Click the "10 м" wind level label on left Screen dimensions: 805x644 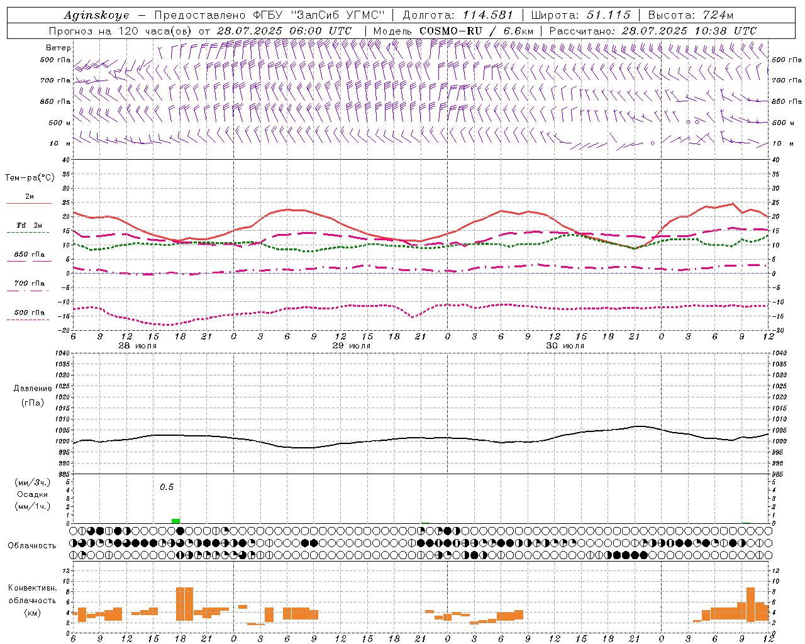pos(60,144)
